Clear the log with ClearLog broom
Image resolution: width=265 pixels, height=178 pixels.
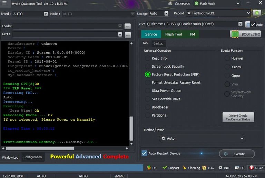click(x=184, y=168)
